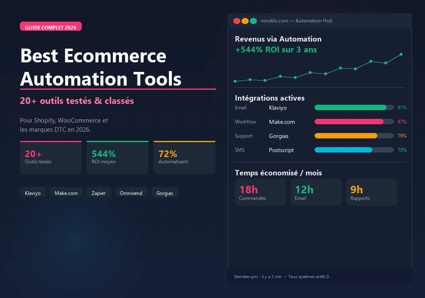This screenshot has height=298, width=425.
Task: Click the Email category label beside Klaviyo
Action: pos(241,108)
